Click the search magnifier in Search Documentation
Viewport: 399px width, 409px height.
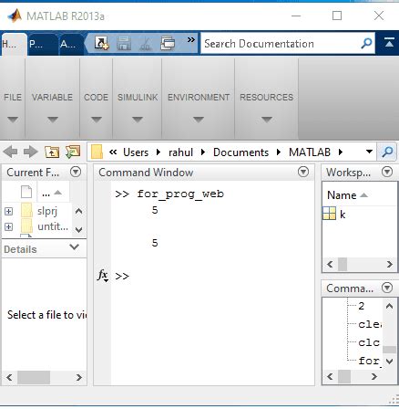point(366,44)
